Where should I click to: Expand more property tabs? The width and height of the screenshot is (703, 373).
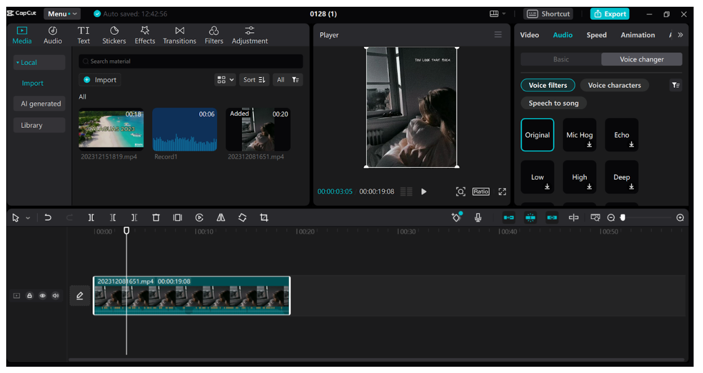pos(680,35)
